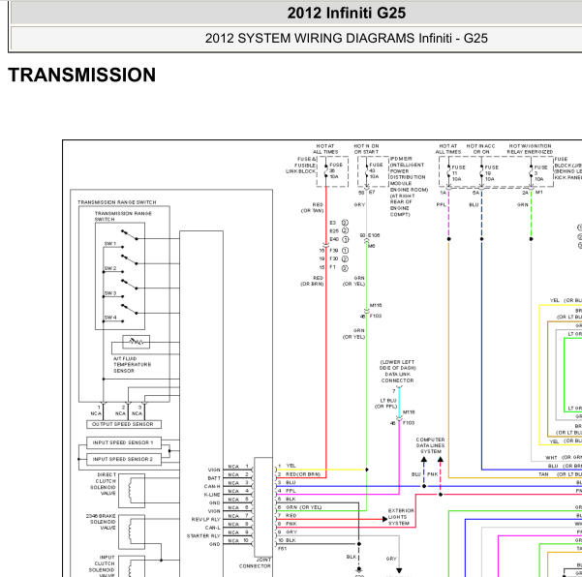Click the 'INPUT SPEED SENSOR 2' box

[x=124, y=460]
